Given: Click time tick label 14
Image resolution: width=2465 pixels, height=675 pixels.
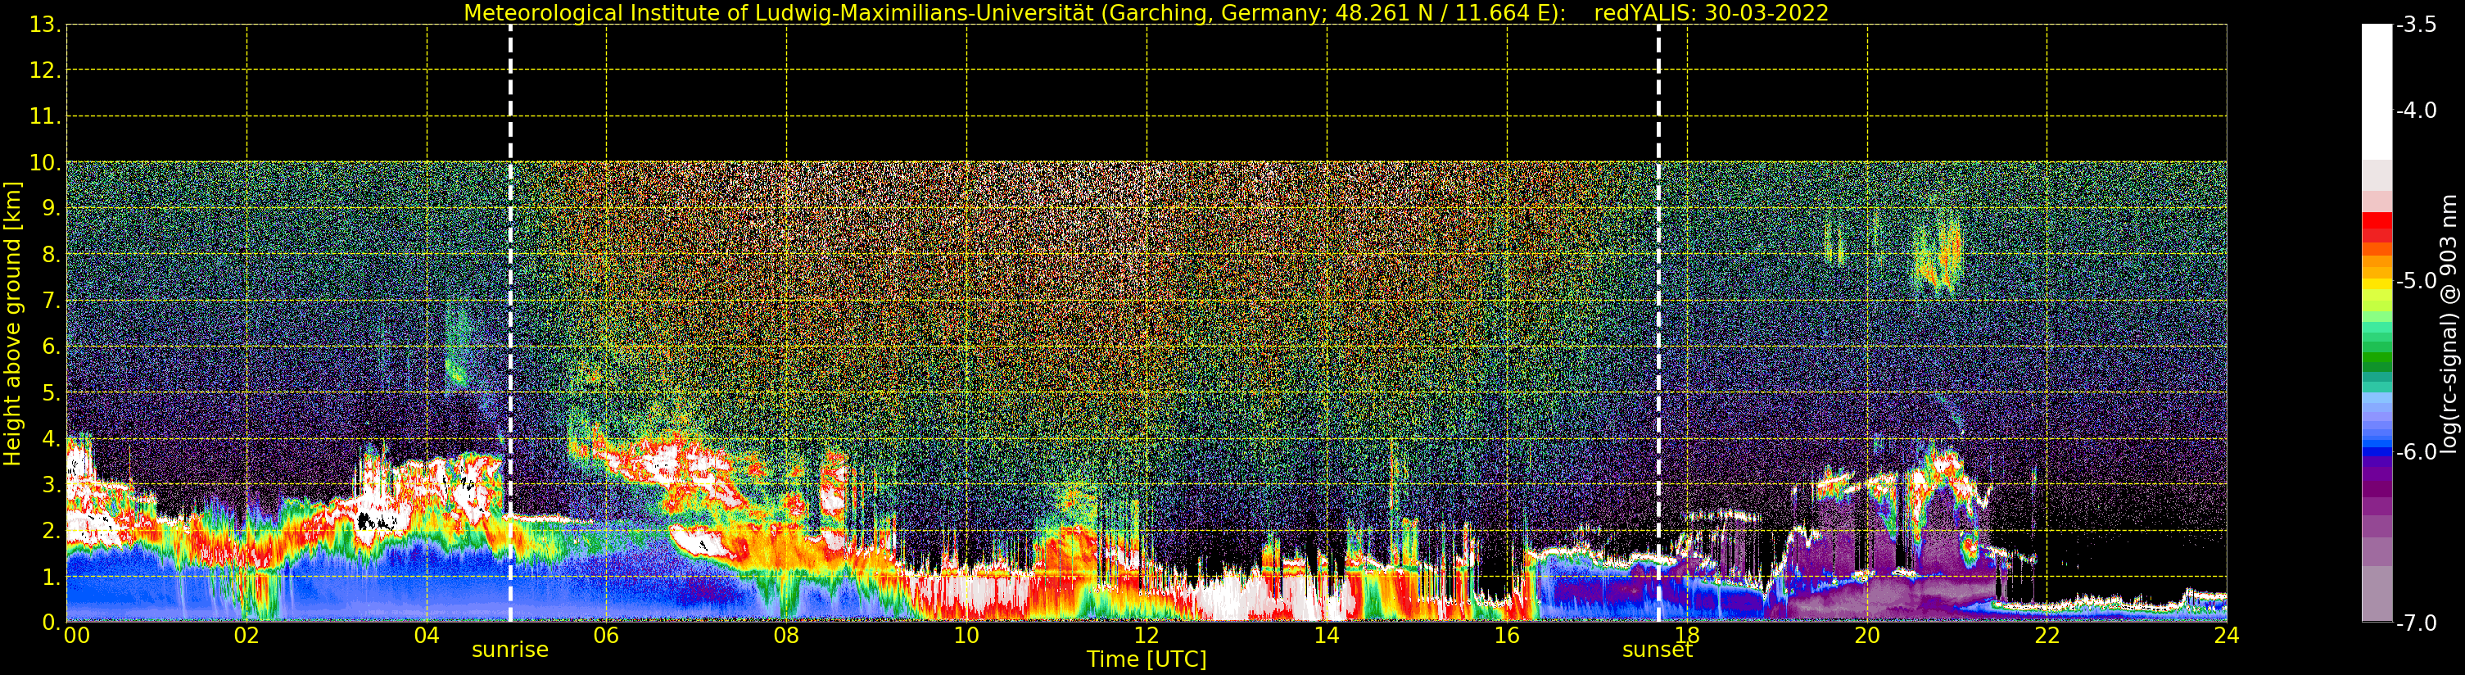Looking at the screenshot, I should point(1327,636).
